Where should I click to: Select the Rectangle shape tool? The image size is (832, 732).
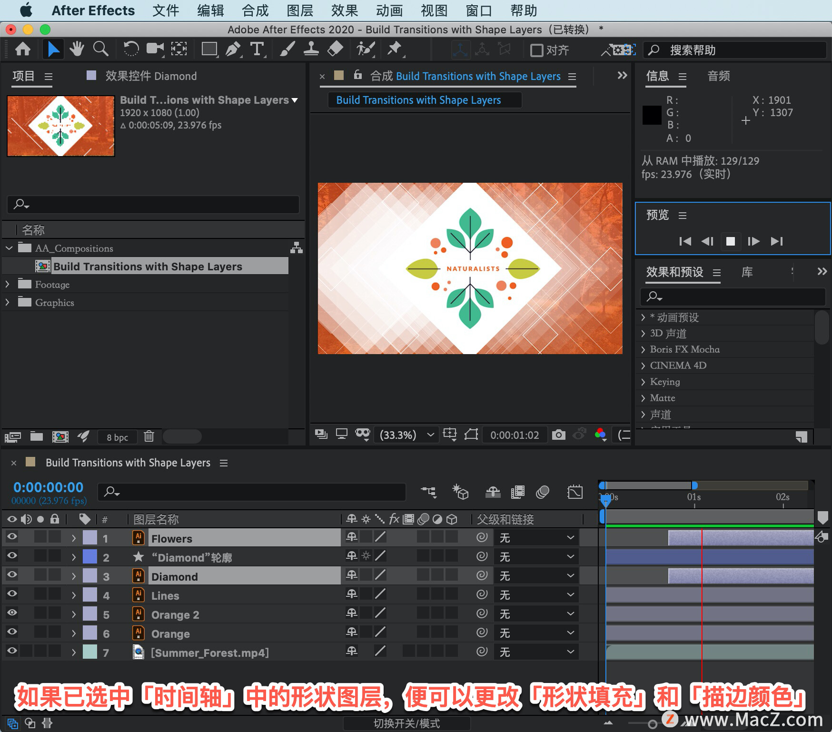209,49
